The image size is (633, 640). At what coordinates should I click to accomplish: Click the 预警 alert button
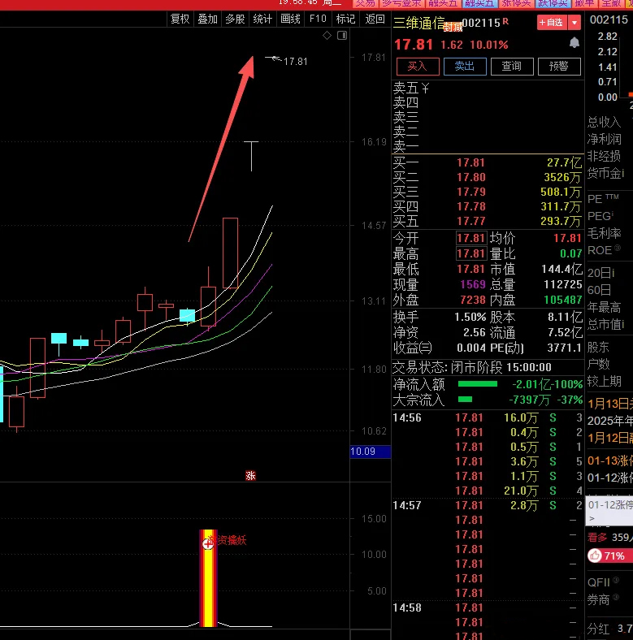559,66
